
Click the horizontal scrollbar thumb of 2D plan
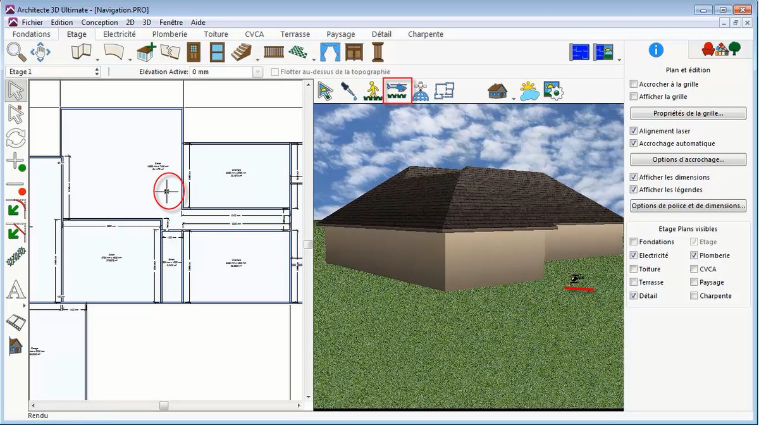pyautogui.click(x=164, y=405)
